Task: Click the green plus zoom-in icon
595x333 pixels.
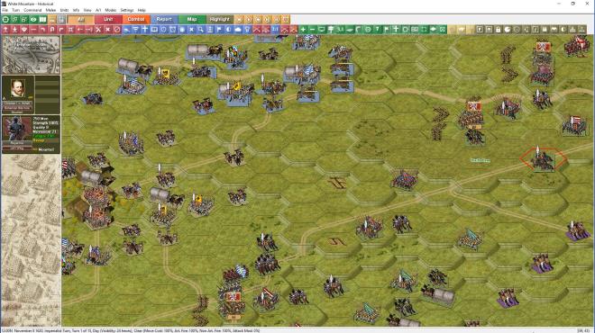Action: tap(303, 29)
